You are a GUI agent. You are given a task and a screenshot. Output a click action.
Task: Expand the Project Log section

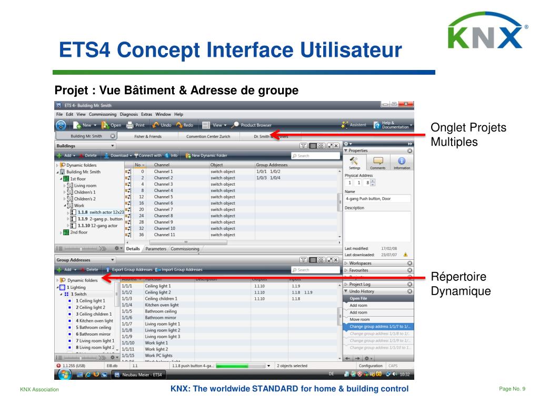click(346, 285)
